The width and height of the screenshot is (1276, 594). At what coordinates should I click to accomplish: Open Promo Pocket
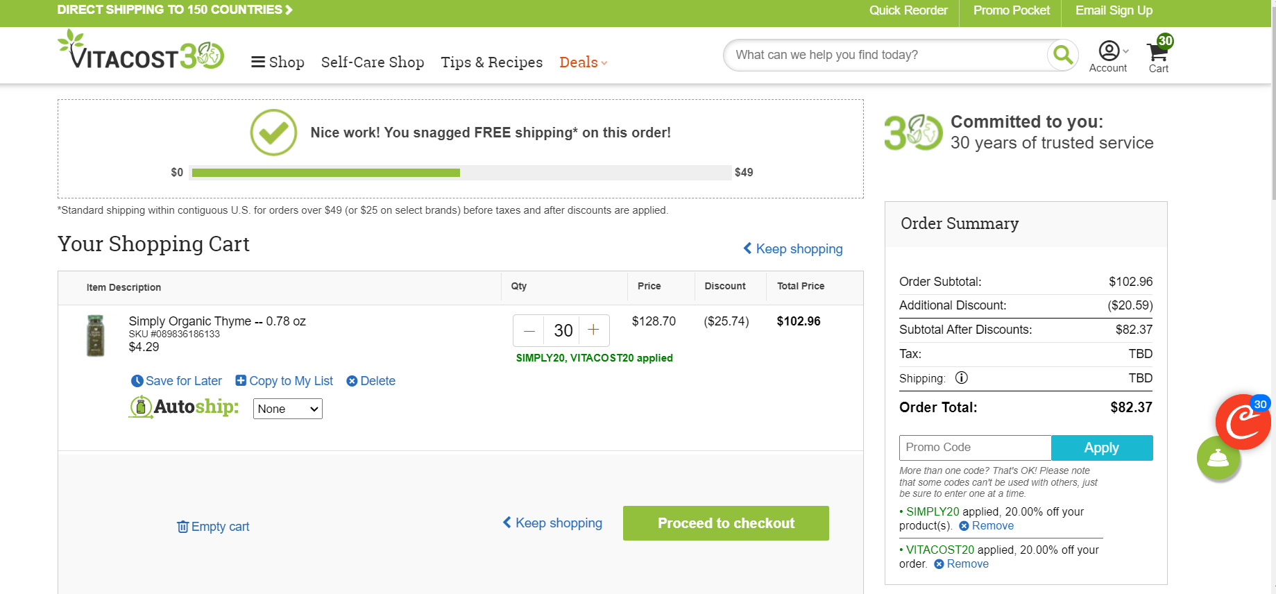(1012, 10)
